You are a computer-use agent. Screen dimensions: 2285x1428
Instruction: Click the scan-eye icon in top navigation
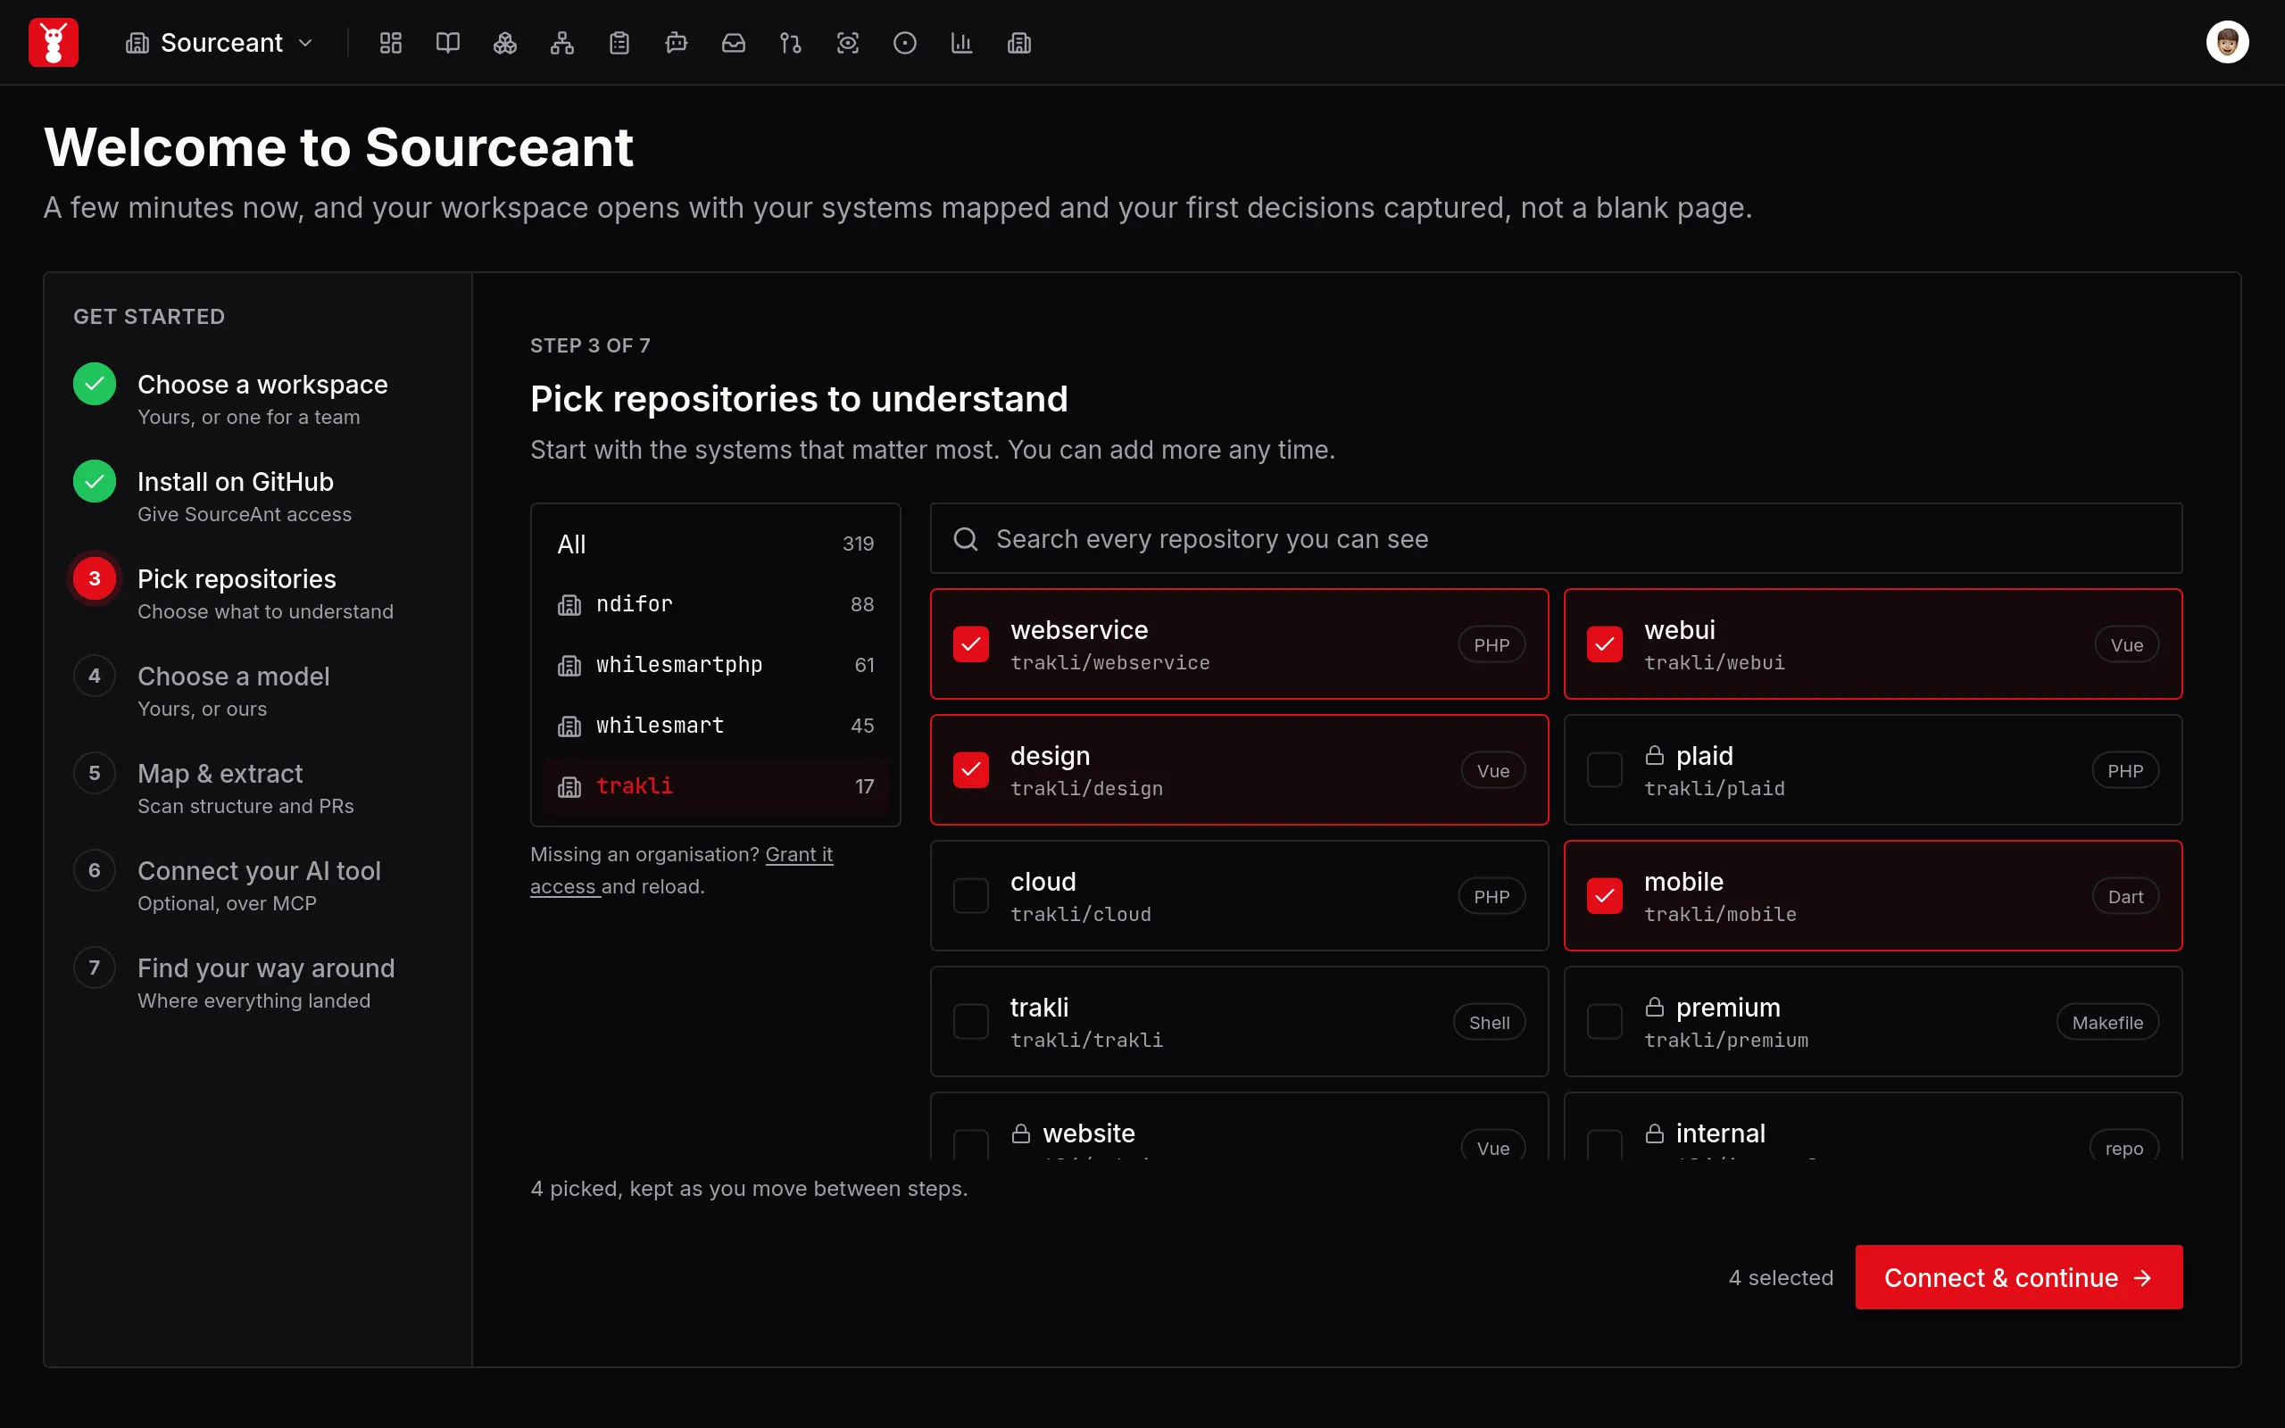(x=848, y=43)
